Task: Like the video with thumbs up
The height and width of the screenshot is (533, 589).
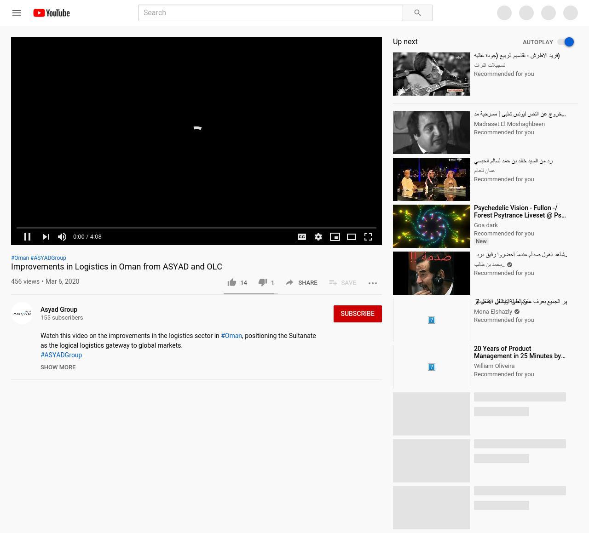Action: (x=232, y=282)
